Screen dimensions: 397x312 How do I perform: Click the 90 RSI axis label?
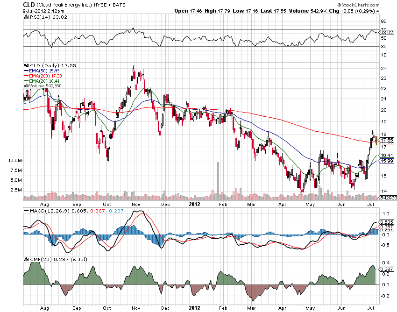tap(384, 21)
